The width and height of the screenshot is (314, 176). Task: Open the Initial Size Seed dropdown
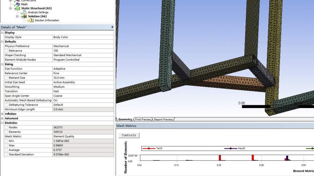coord(83,82)
